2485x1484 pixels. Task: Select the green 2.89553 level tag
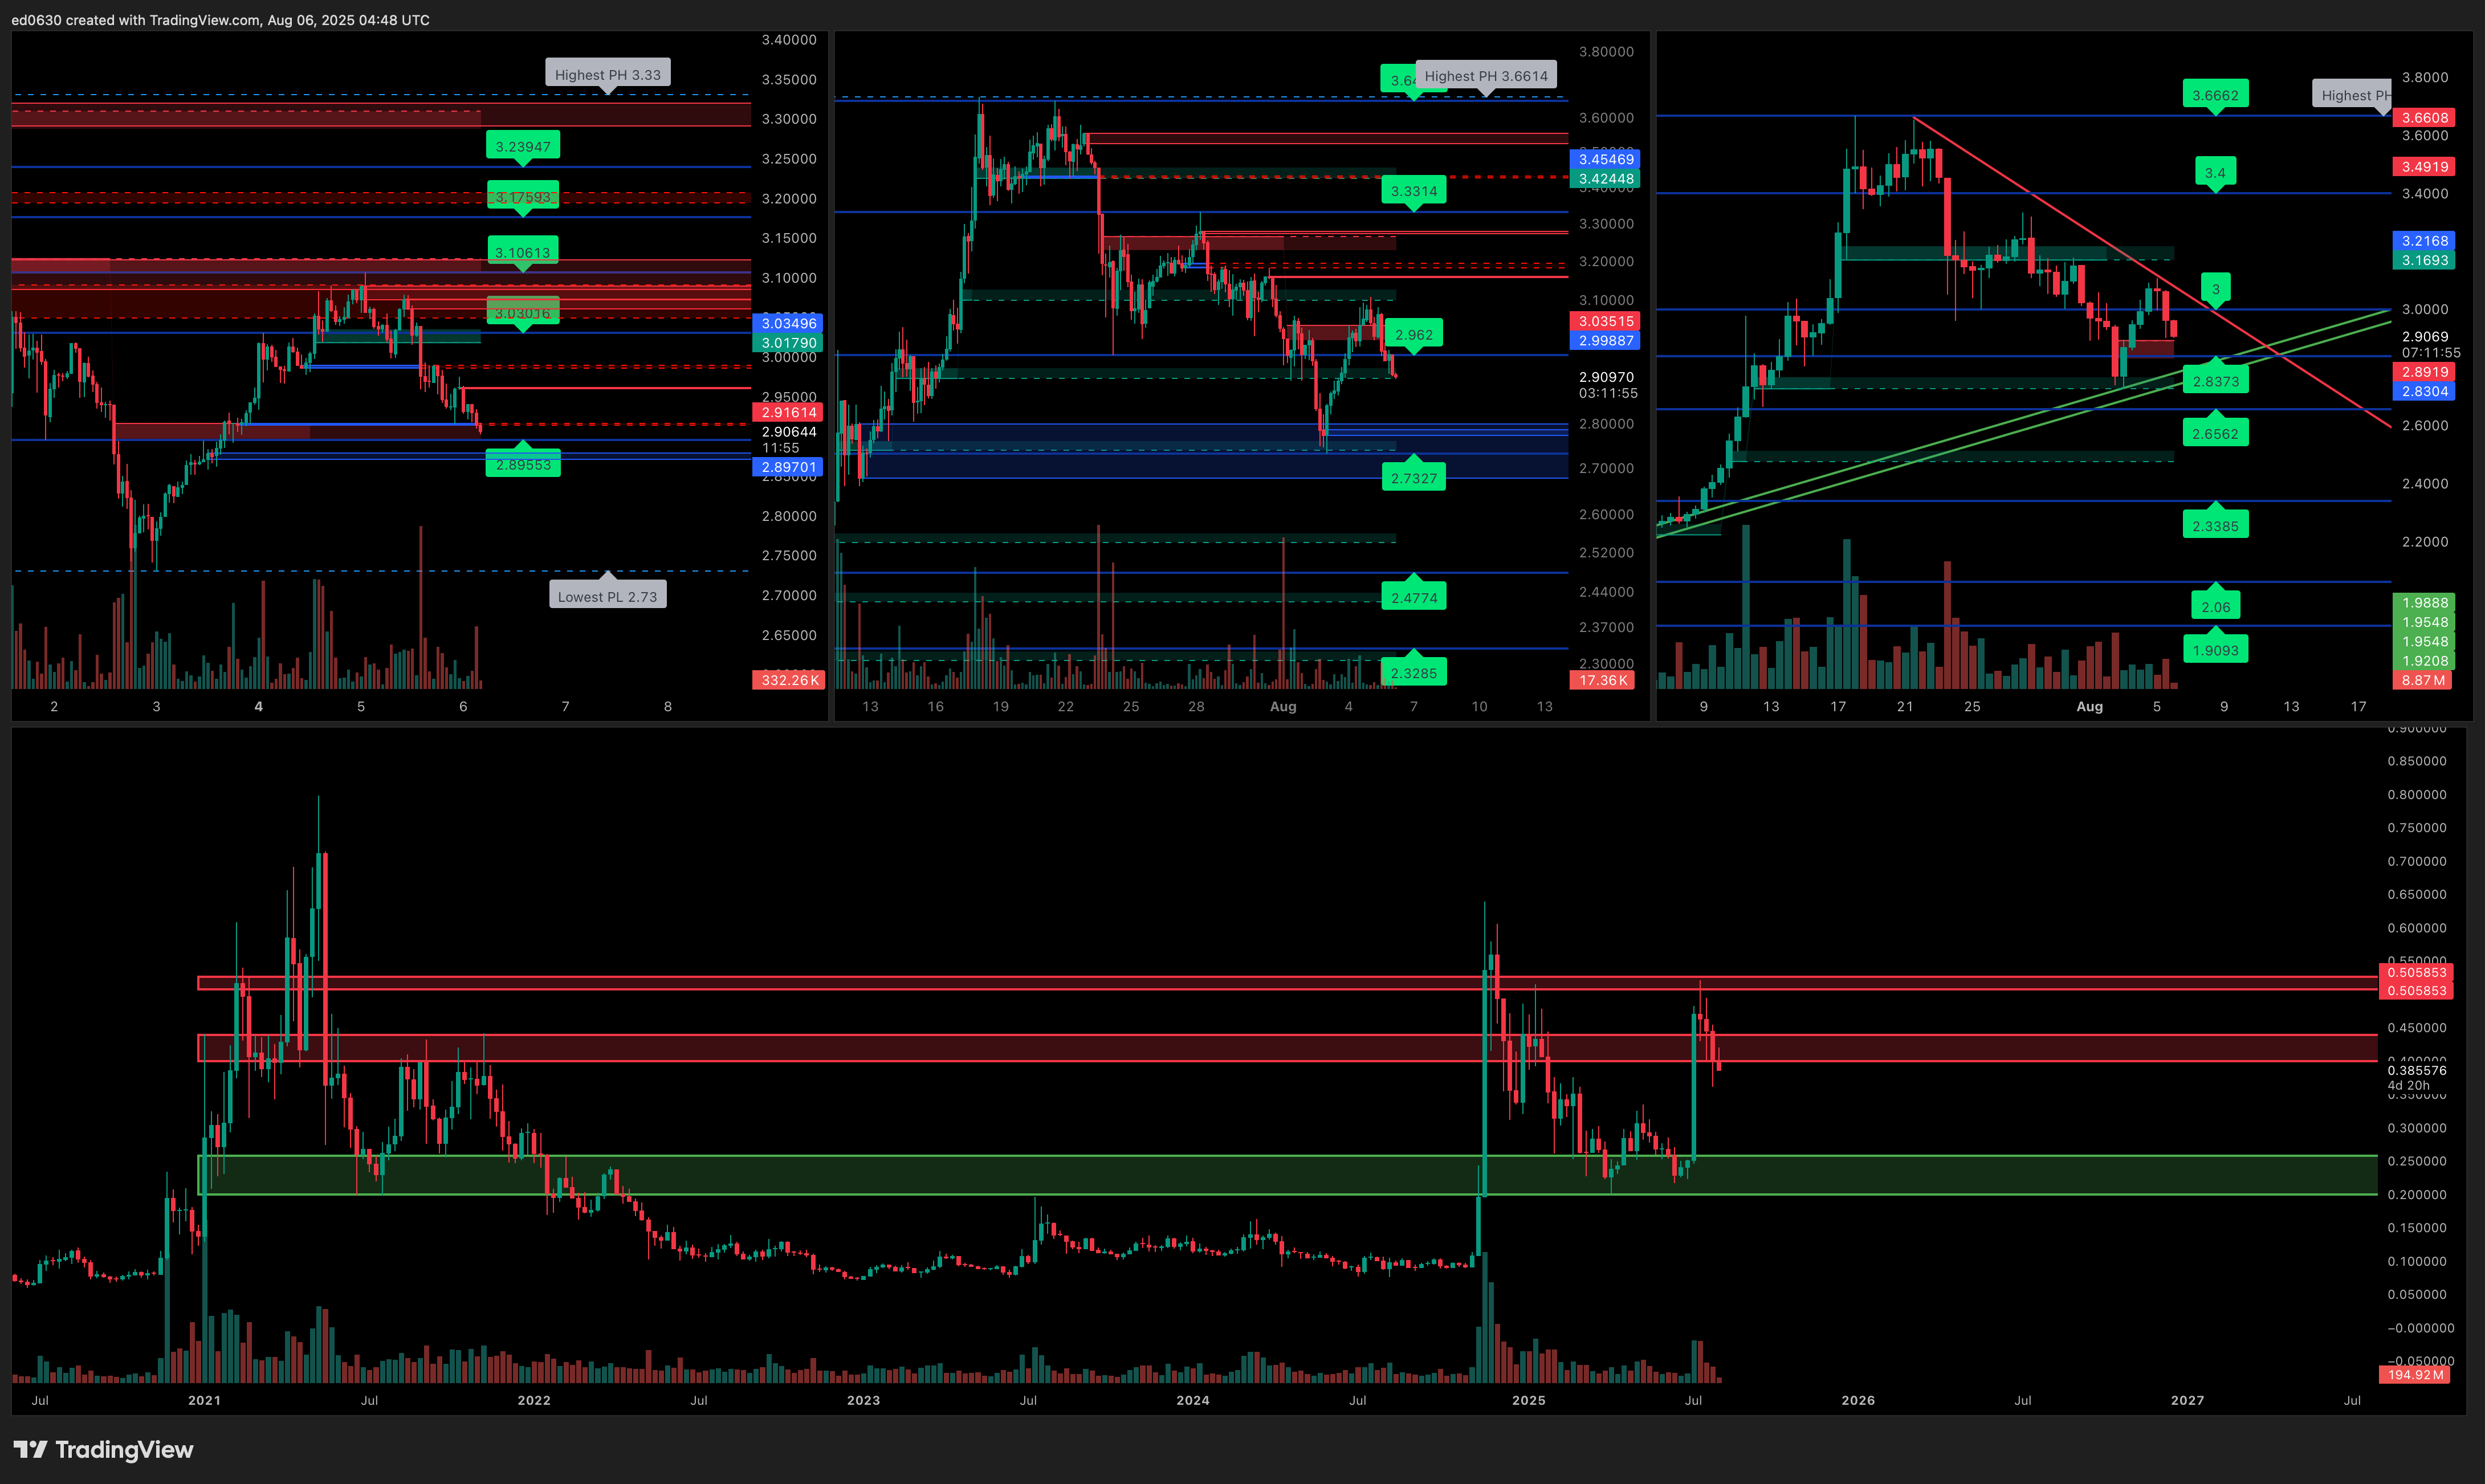point(523,464)
